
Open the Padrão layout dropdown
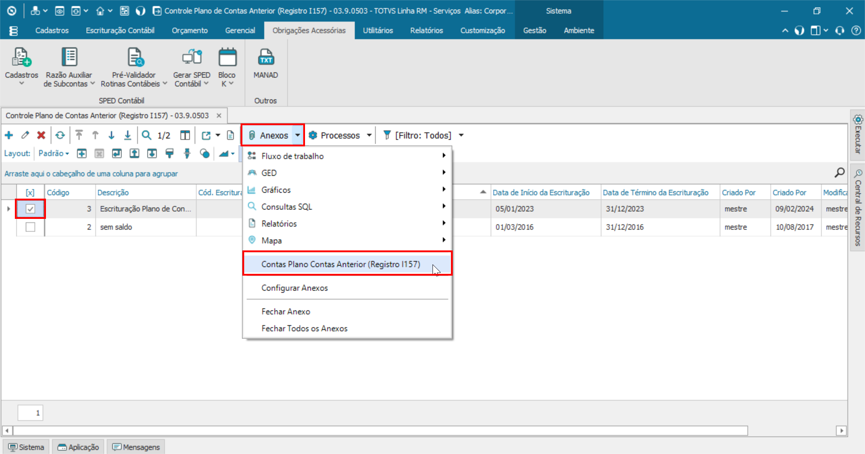pyautogui.click(x=54, y=154)
